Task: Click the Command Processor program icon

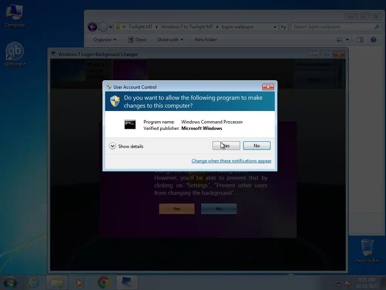Action: tap(130, 124)
